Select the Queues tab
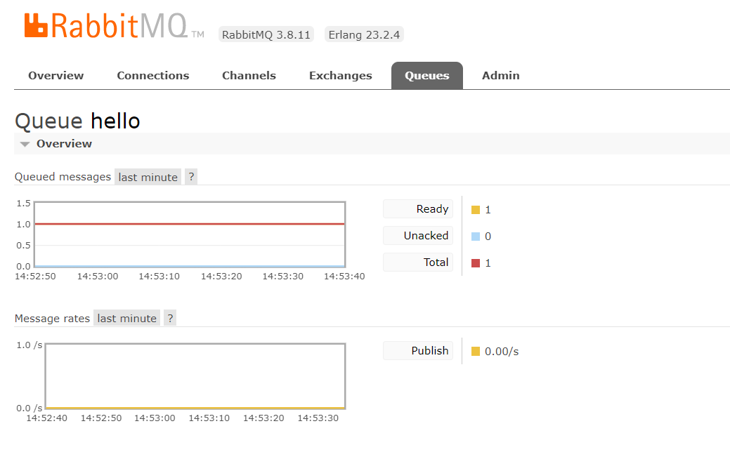 coord(427,75)
